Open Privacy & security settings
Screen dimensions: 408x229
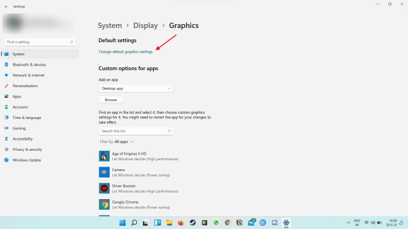coord(40,149)
